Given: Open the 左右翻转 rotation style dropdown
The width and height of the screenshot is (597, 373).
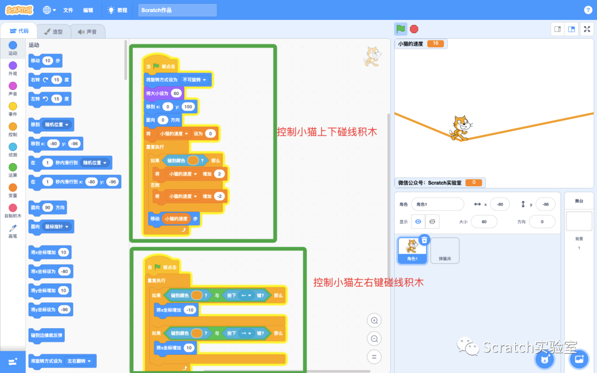Looking at the screenshot, I should pyautogui.click(x=79, y=360).
